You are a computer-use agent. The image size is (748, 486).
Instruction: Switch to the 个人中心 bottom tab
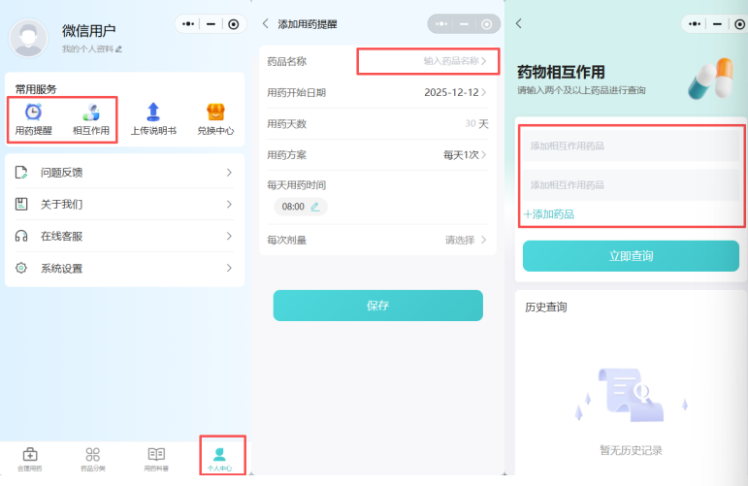coord(219,459)
